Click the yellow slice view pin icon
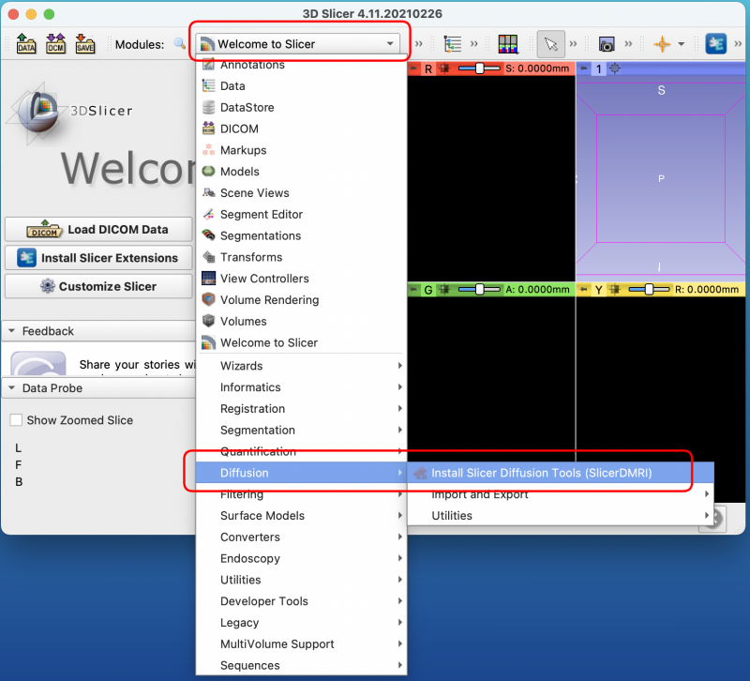 [x=583, y=290]
